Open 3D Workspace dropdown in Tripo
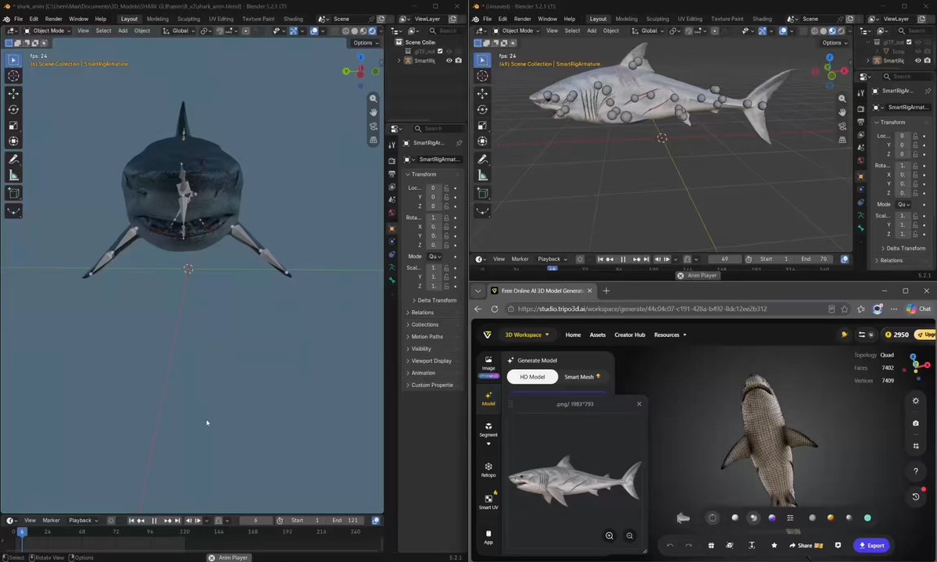 pos(527,335)
